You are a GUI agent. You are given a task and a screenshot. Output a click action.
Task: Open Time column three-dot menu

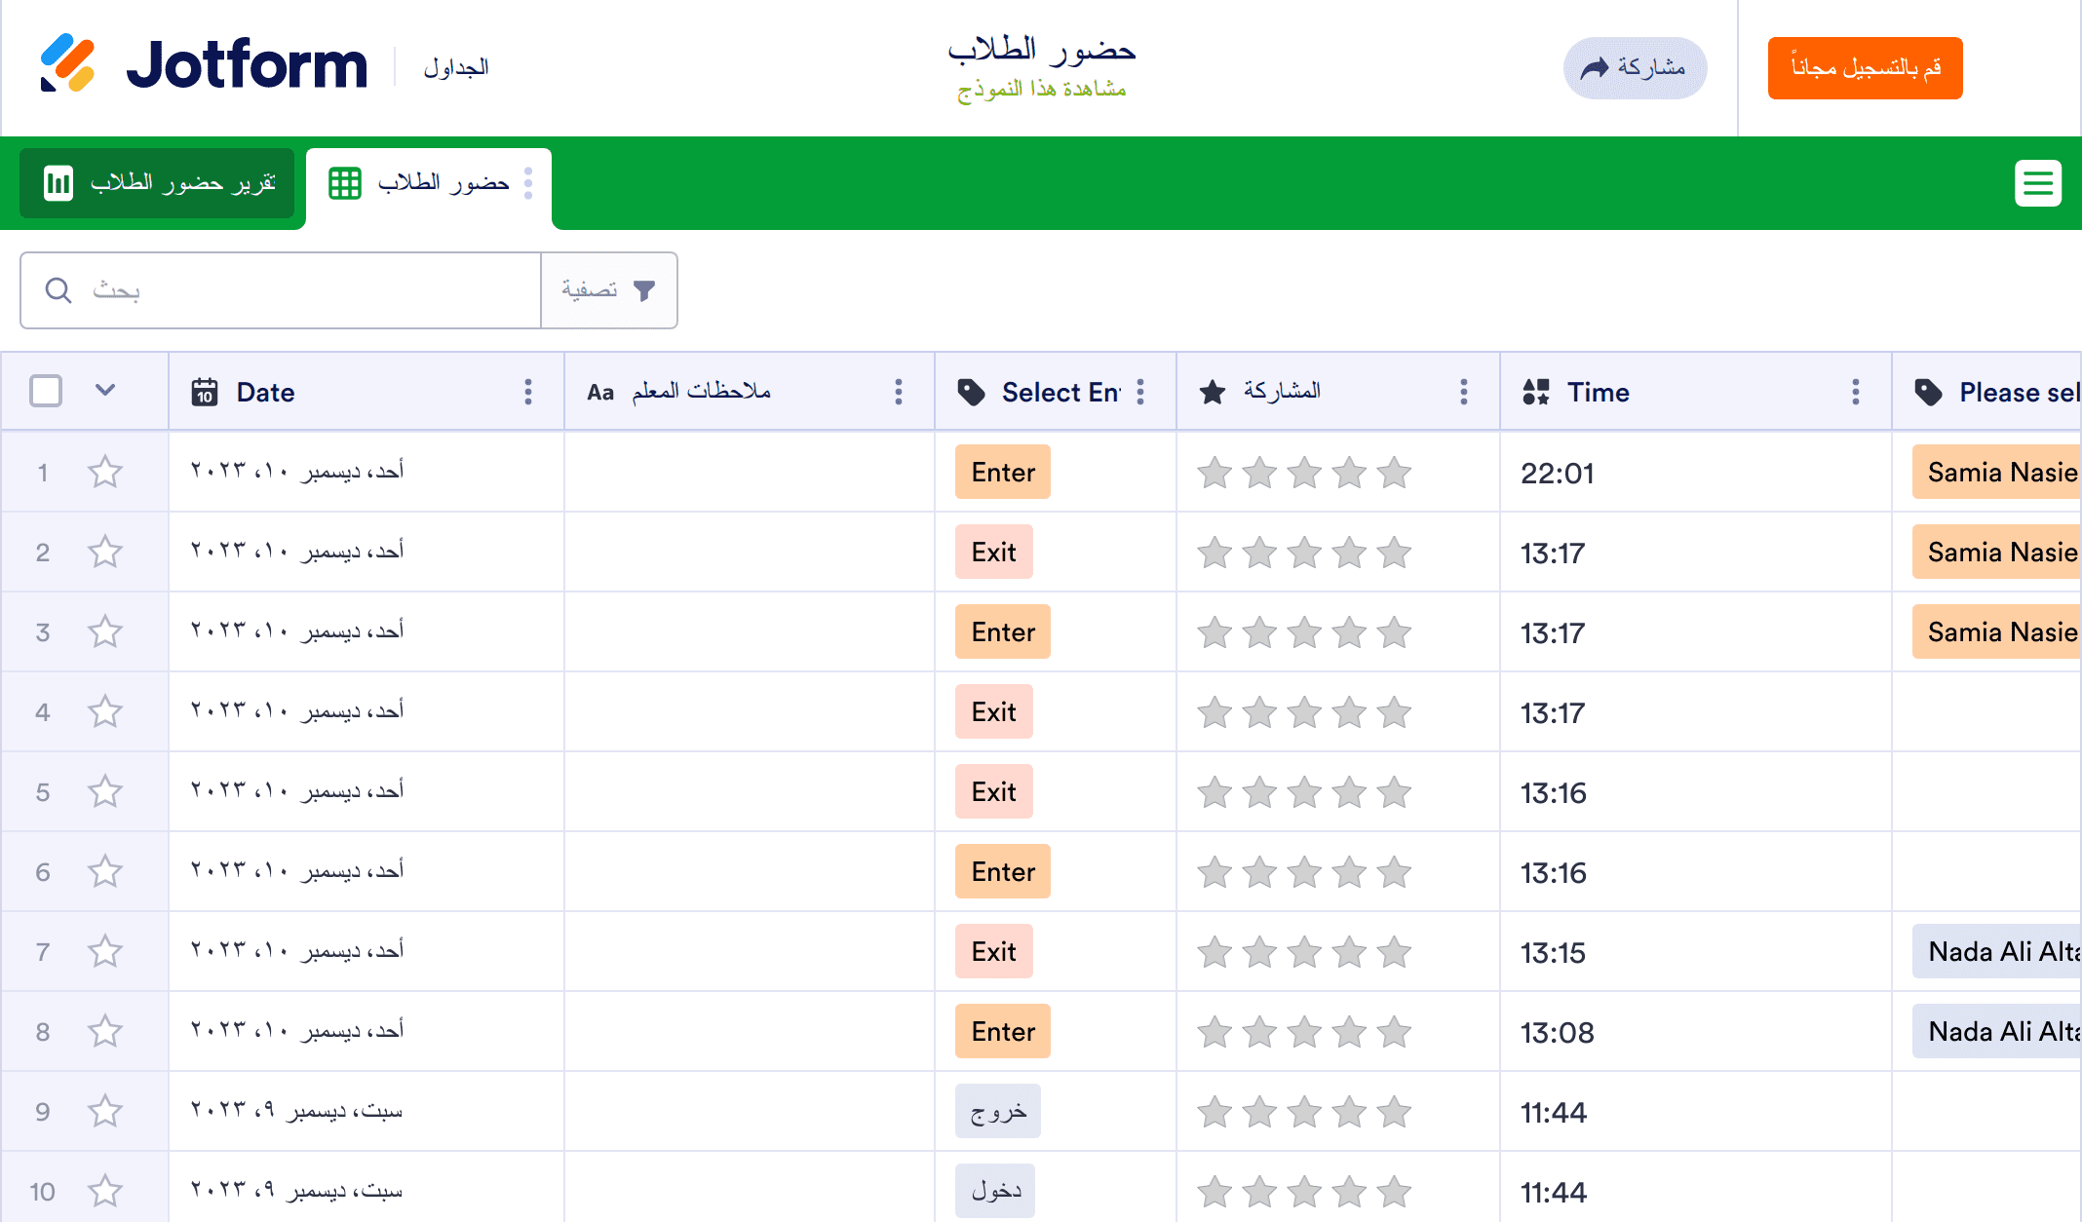pos(1855,392)
